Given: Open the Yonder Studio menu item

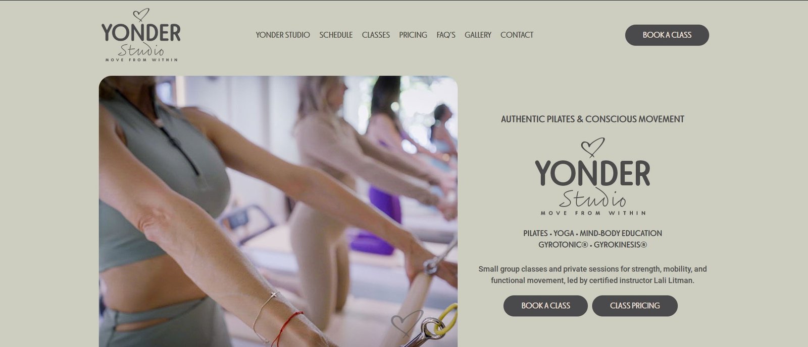Looking at the screenshot, I should [x=283, y=35].
